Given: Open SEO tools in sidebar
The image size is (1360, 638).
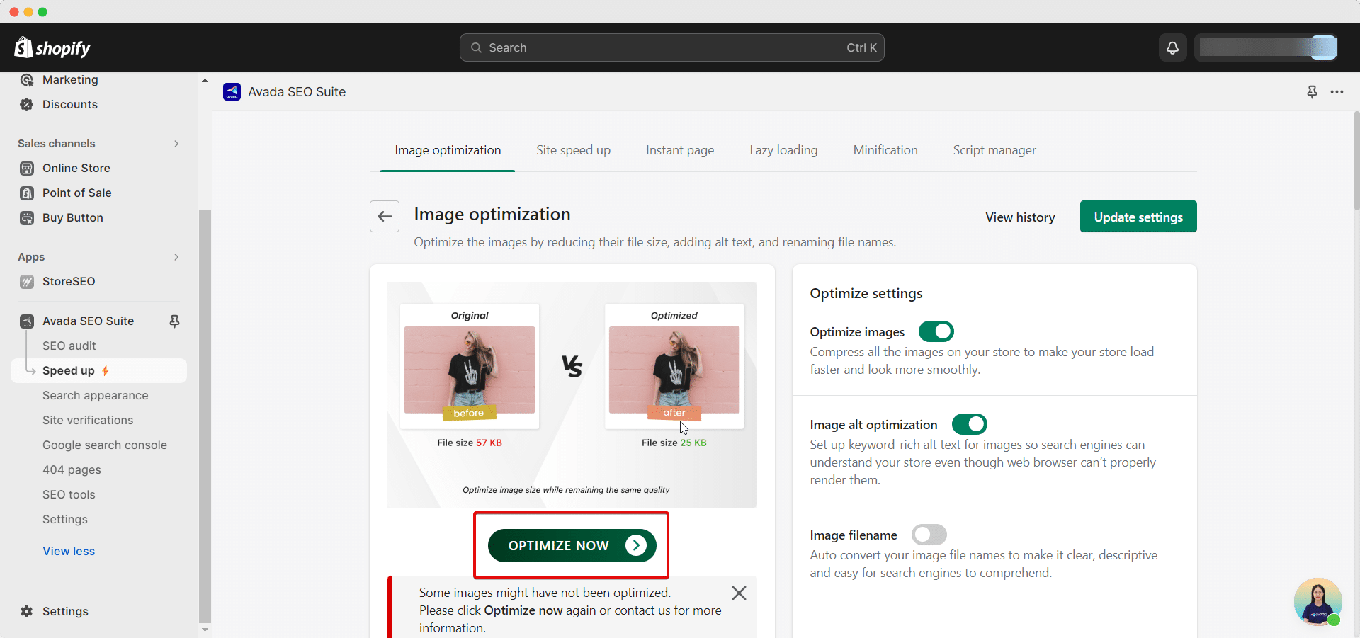Looking at the screenshot, I should point(69,495).
